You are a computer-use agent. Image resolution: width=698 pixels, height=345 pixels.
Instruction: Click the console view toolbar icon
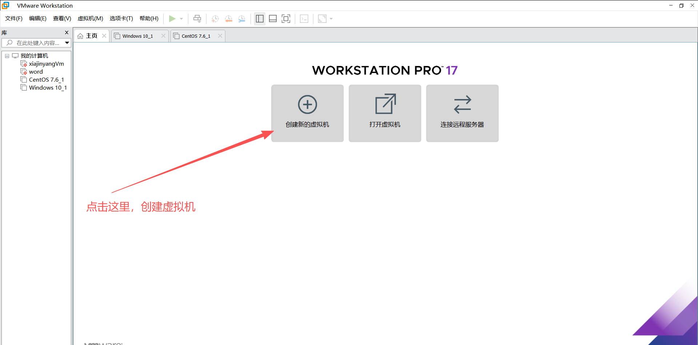click(x=304, y=19)
